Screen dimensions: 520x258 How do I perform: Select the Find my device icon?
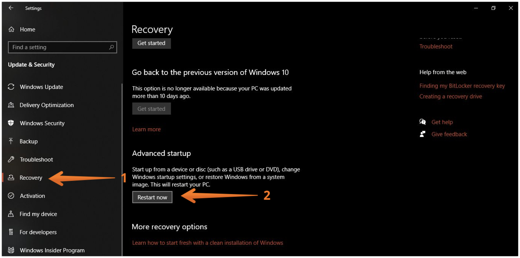[11, 214]
